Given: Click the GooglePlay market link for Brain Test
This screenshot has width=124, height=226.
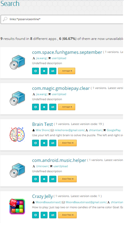Looking at the screenshot, I should tap(114, 130).
